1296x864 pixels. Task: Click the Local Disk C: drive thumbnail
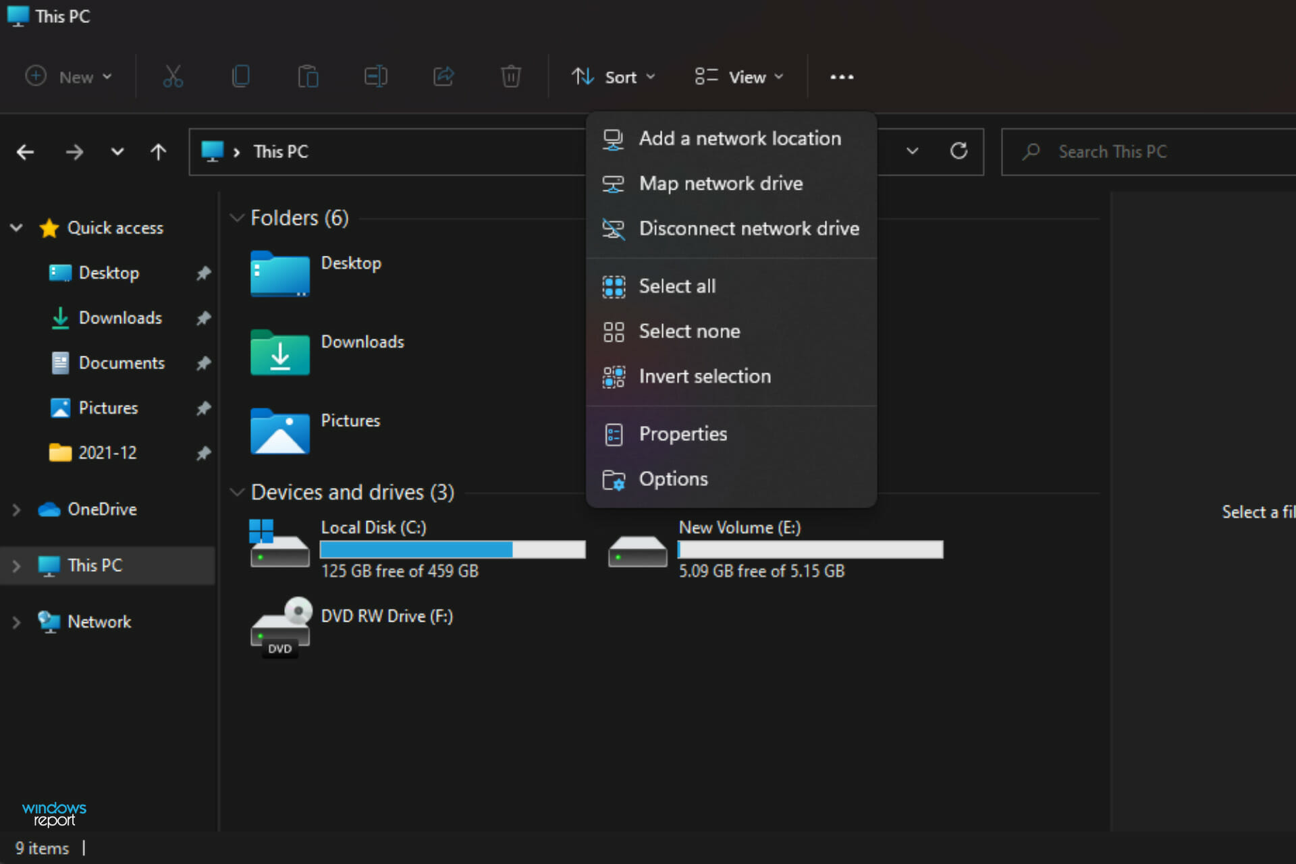[279, 547]
